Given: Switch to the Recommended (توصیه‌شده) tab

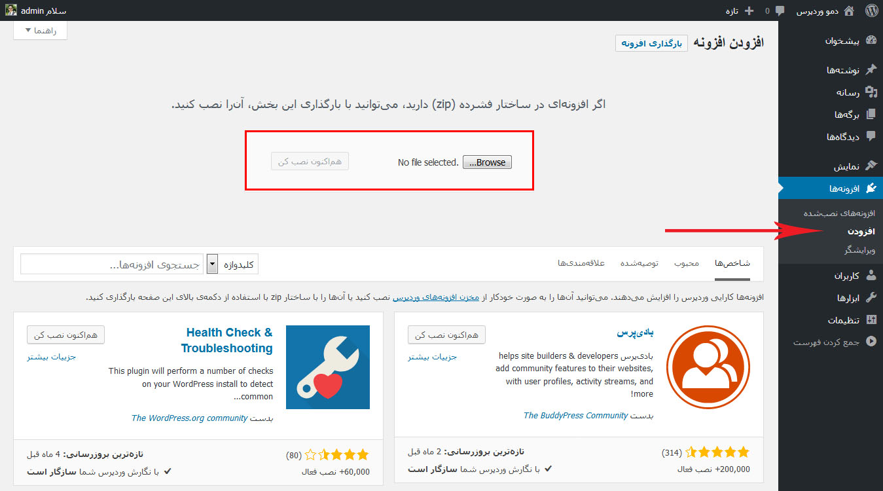Looking at the screenshot, I should point(638,263).
